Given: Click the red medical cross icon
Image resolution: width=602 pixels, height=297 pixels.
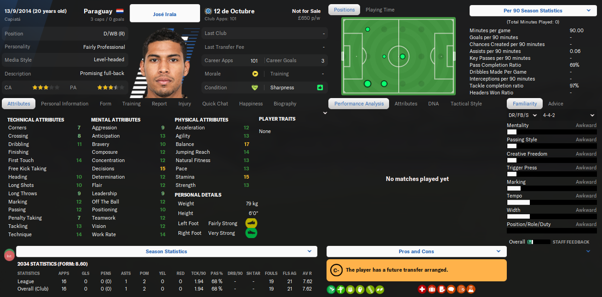Looking at the screenshot, I should click(x=422, y=290).
